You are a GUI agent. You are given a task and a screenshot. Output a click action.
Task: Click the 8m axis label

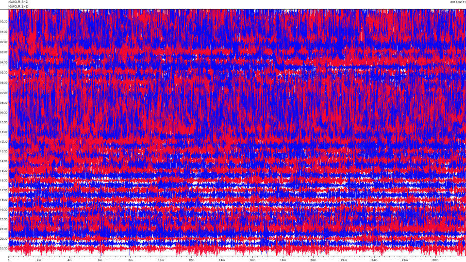(x=131, y=260)
